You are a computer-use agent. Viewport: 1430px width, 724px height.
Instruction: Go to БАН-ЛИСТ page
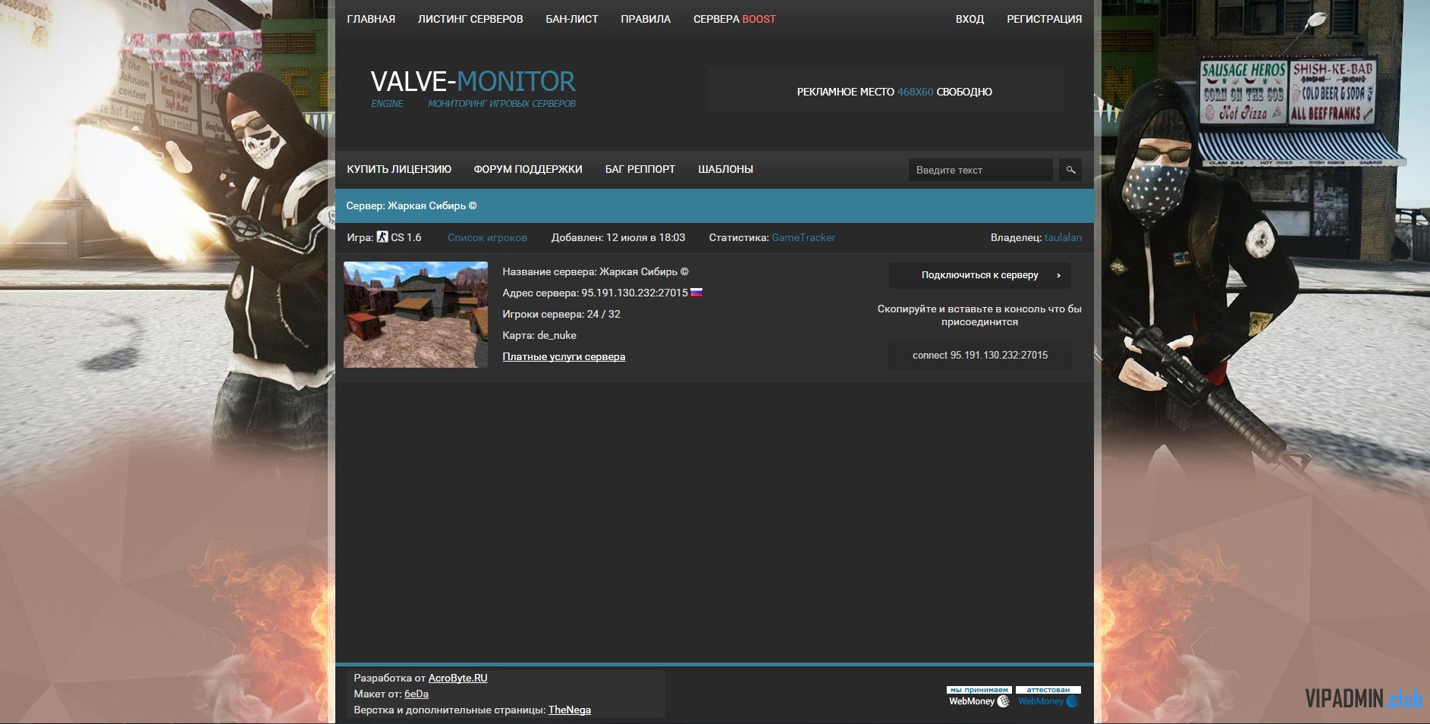tap(572, 19)
